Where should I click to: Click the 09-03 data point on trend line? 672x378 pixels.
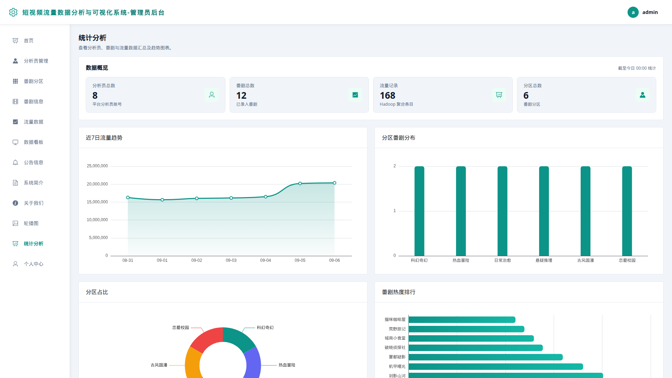pos(231,198)
